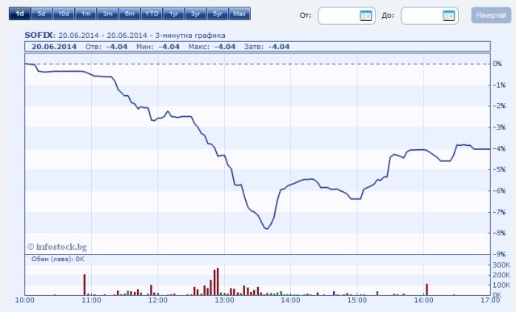The image size is (516, 312).
Task: Select the 1d time range tab
Action: (19, 14)
